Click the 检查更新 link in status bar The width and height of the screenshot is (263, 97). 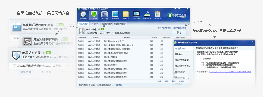[x=119, y=85]
